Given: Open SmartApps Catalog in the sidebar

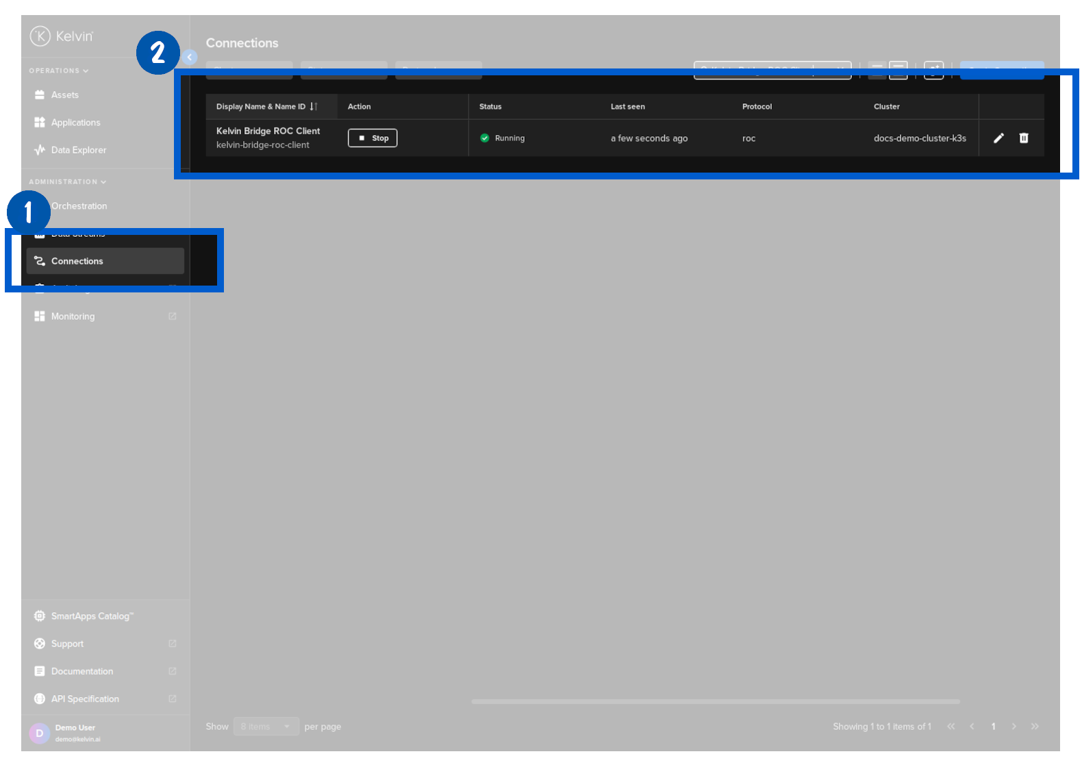Looking at the screenshot, I should pyautogui.click(x=92, y=616).
